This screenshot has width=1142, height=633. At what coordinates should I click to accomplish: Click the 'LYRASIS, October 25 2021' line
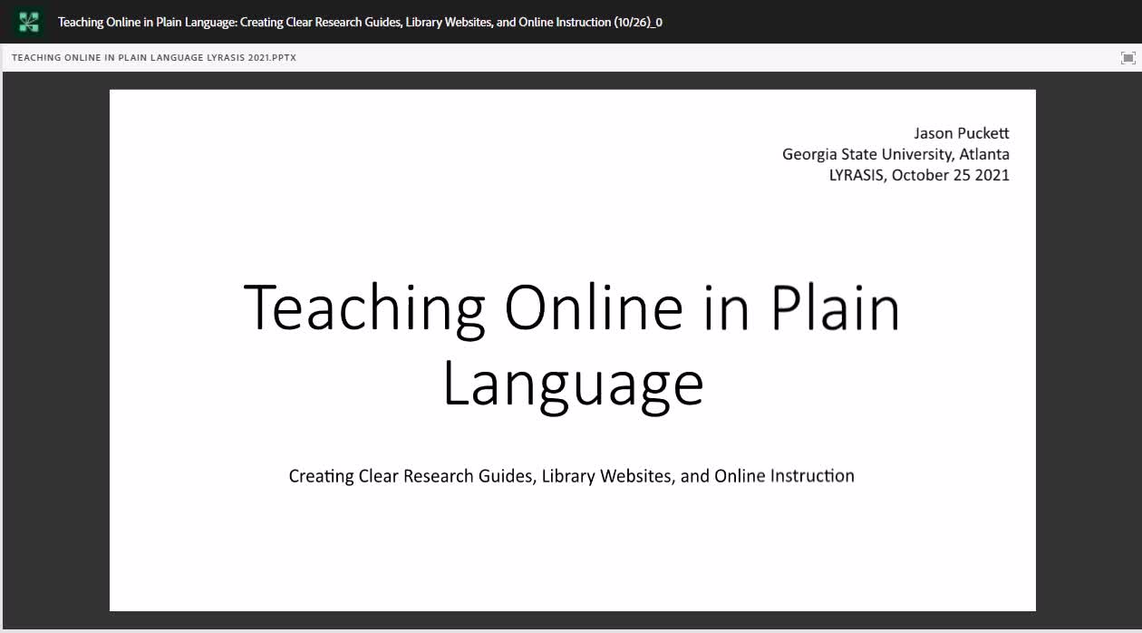(919, 175)
